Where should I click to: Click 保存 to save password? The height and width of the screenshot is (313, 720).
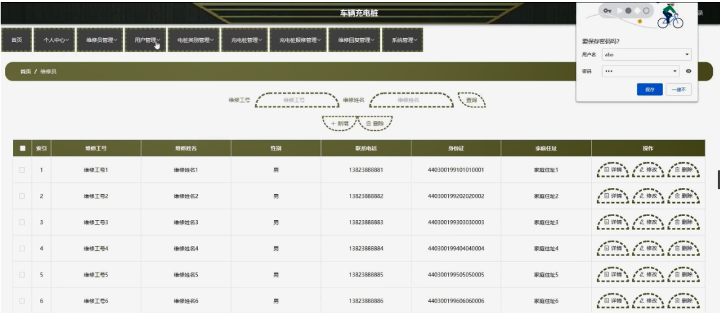tap(650, 90)
